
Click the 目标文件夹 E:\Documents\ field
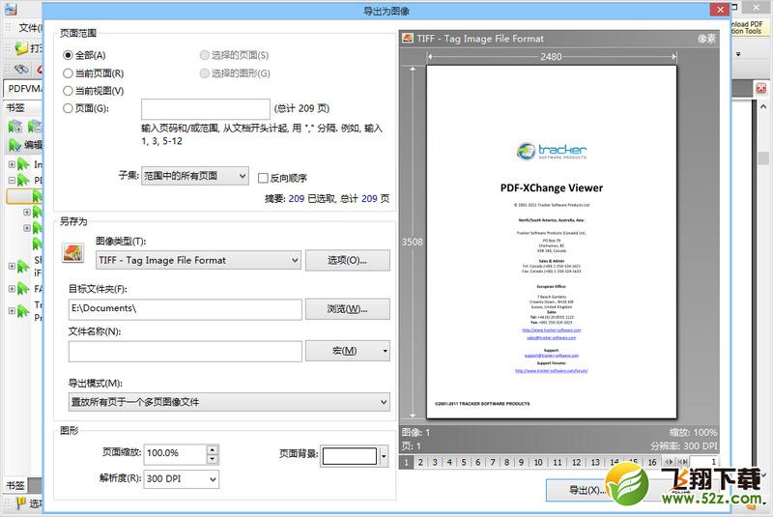[186, 309]
